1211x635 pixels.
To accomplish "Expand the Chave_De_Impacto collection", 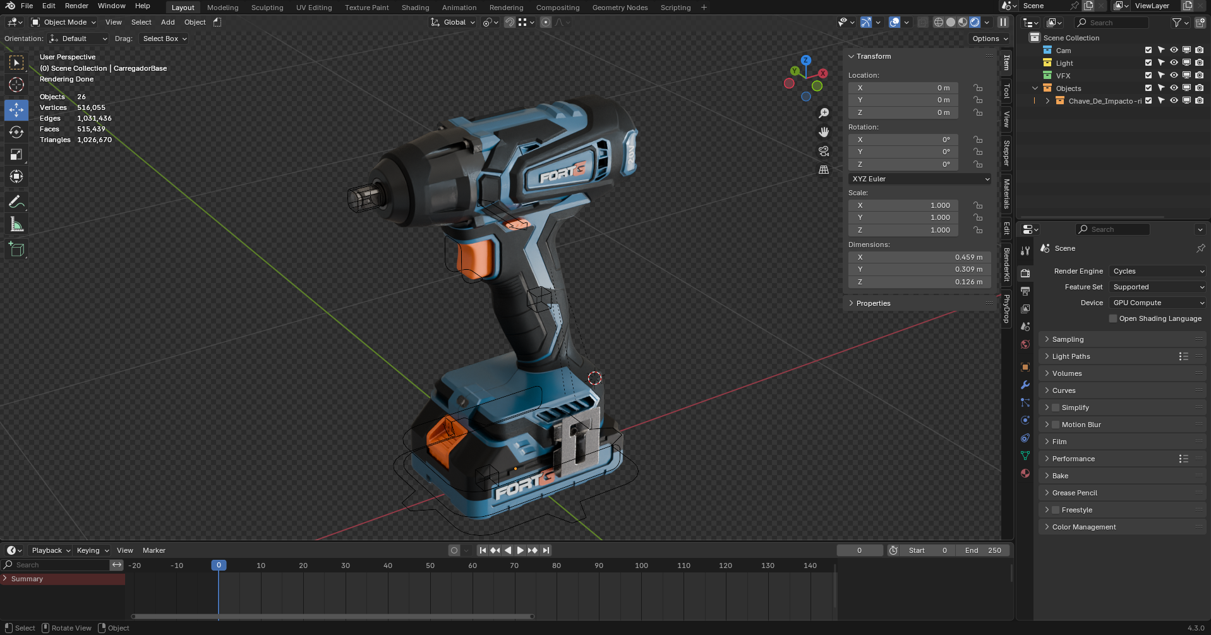I will pos(1047,101).
